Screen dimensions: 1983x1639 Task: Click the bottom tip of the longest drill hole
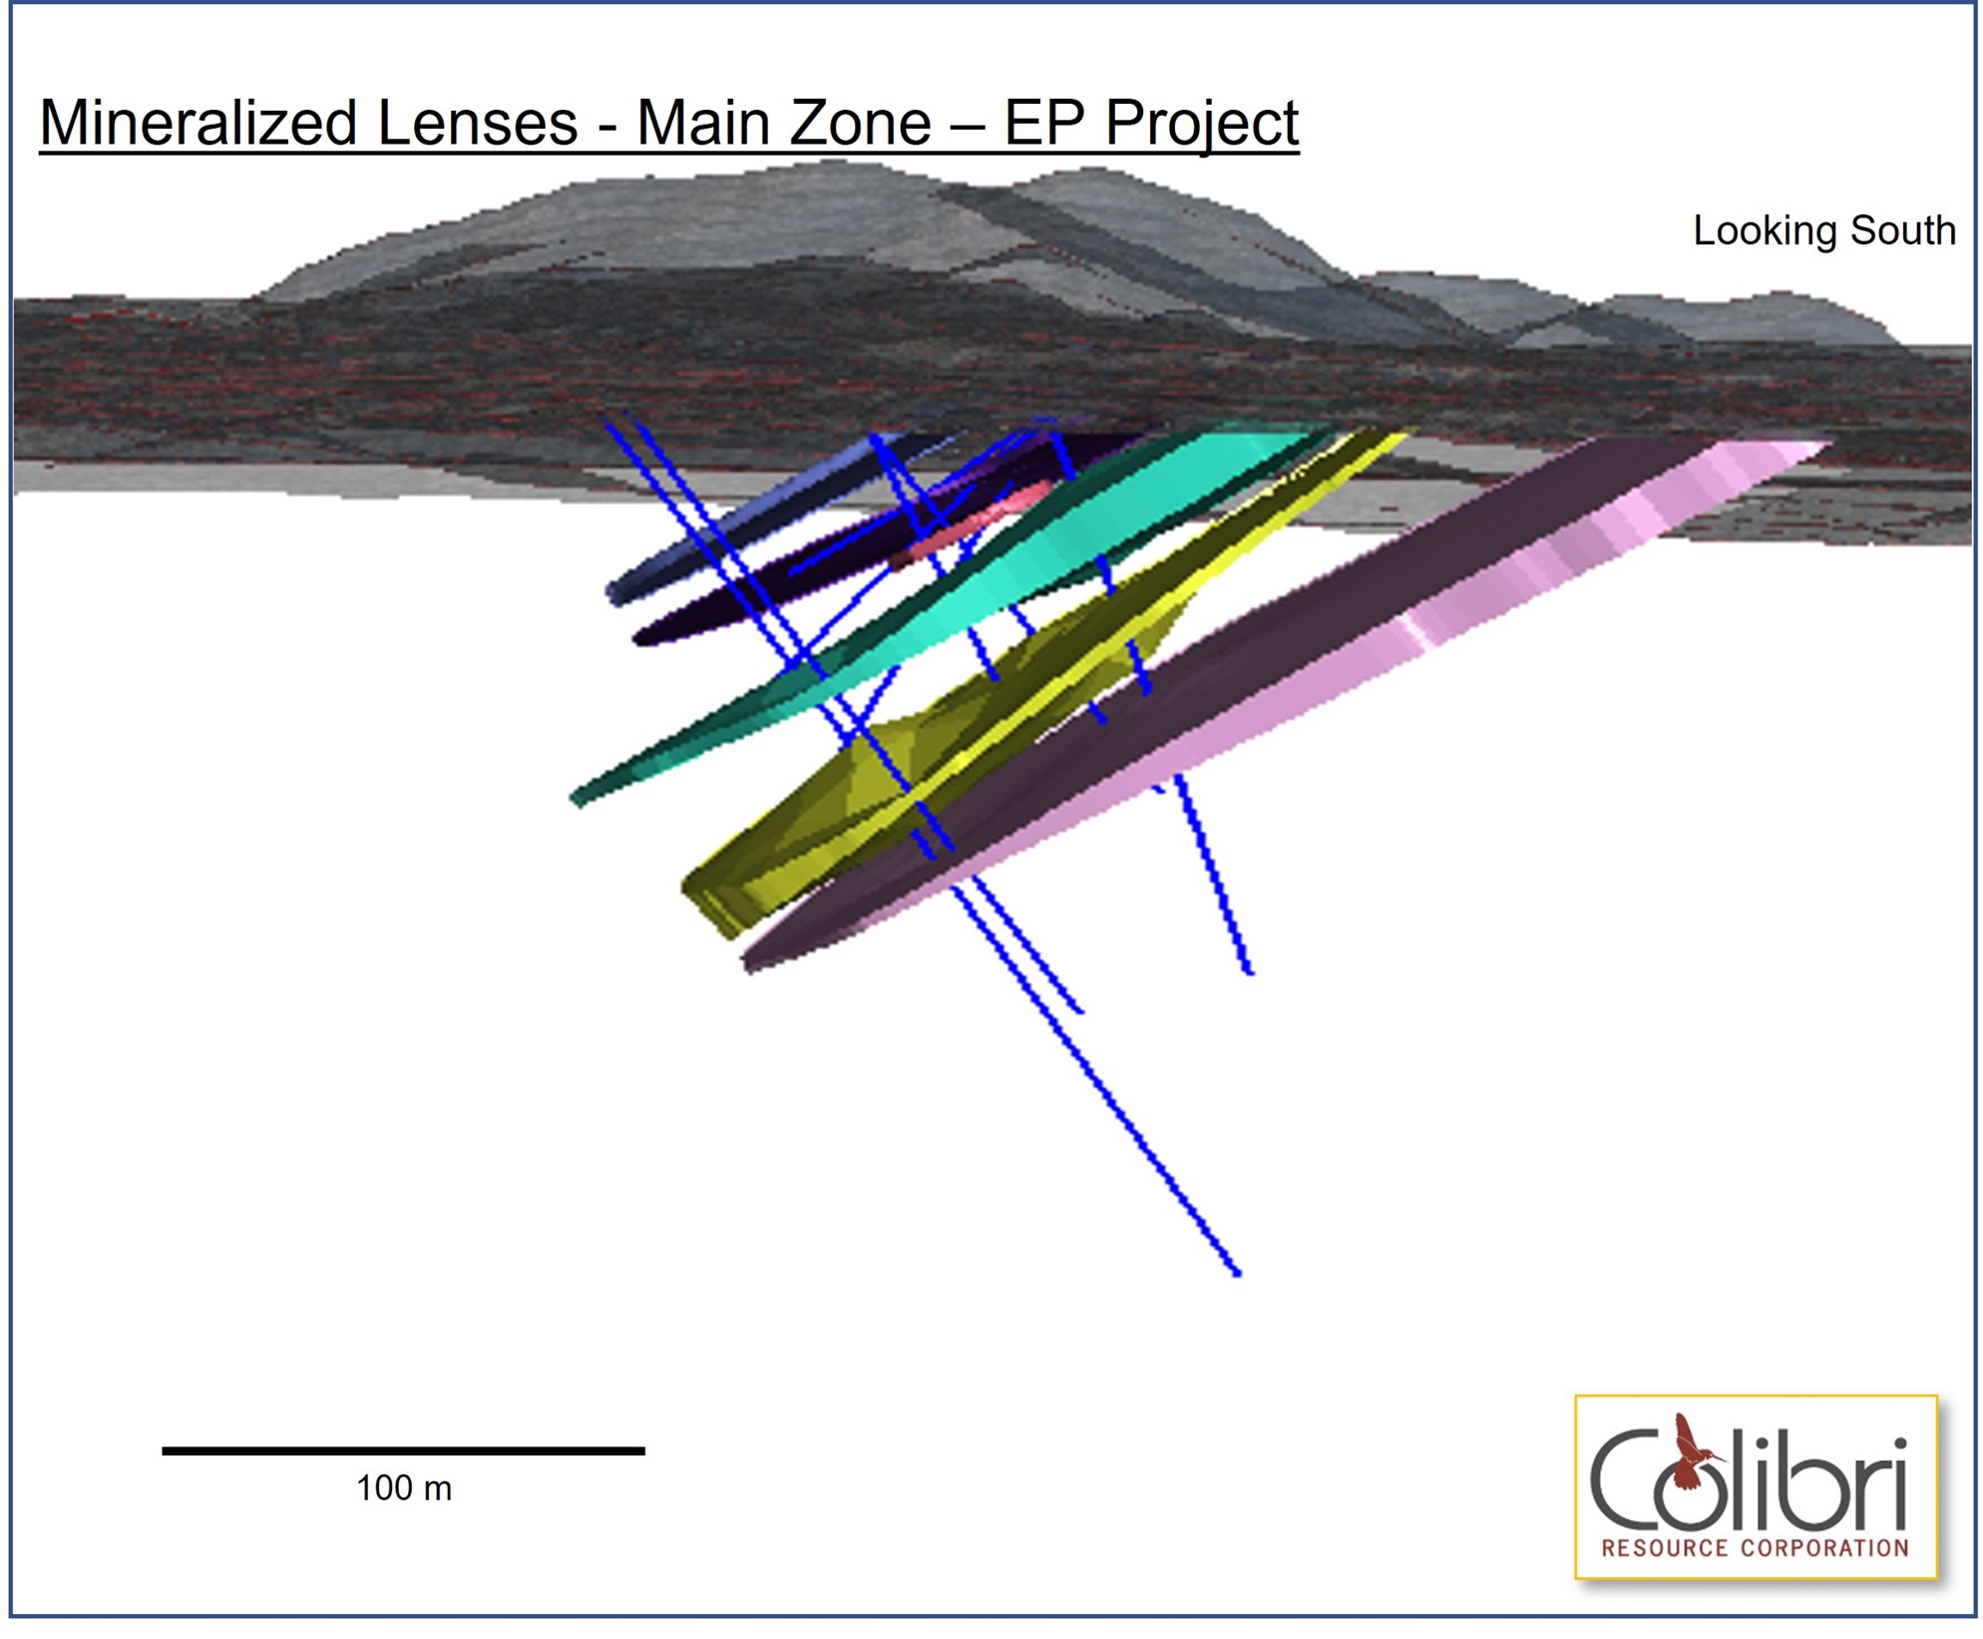[x=1237, y=1273]
